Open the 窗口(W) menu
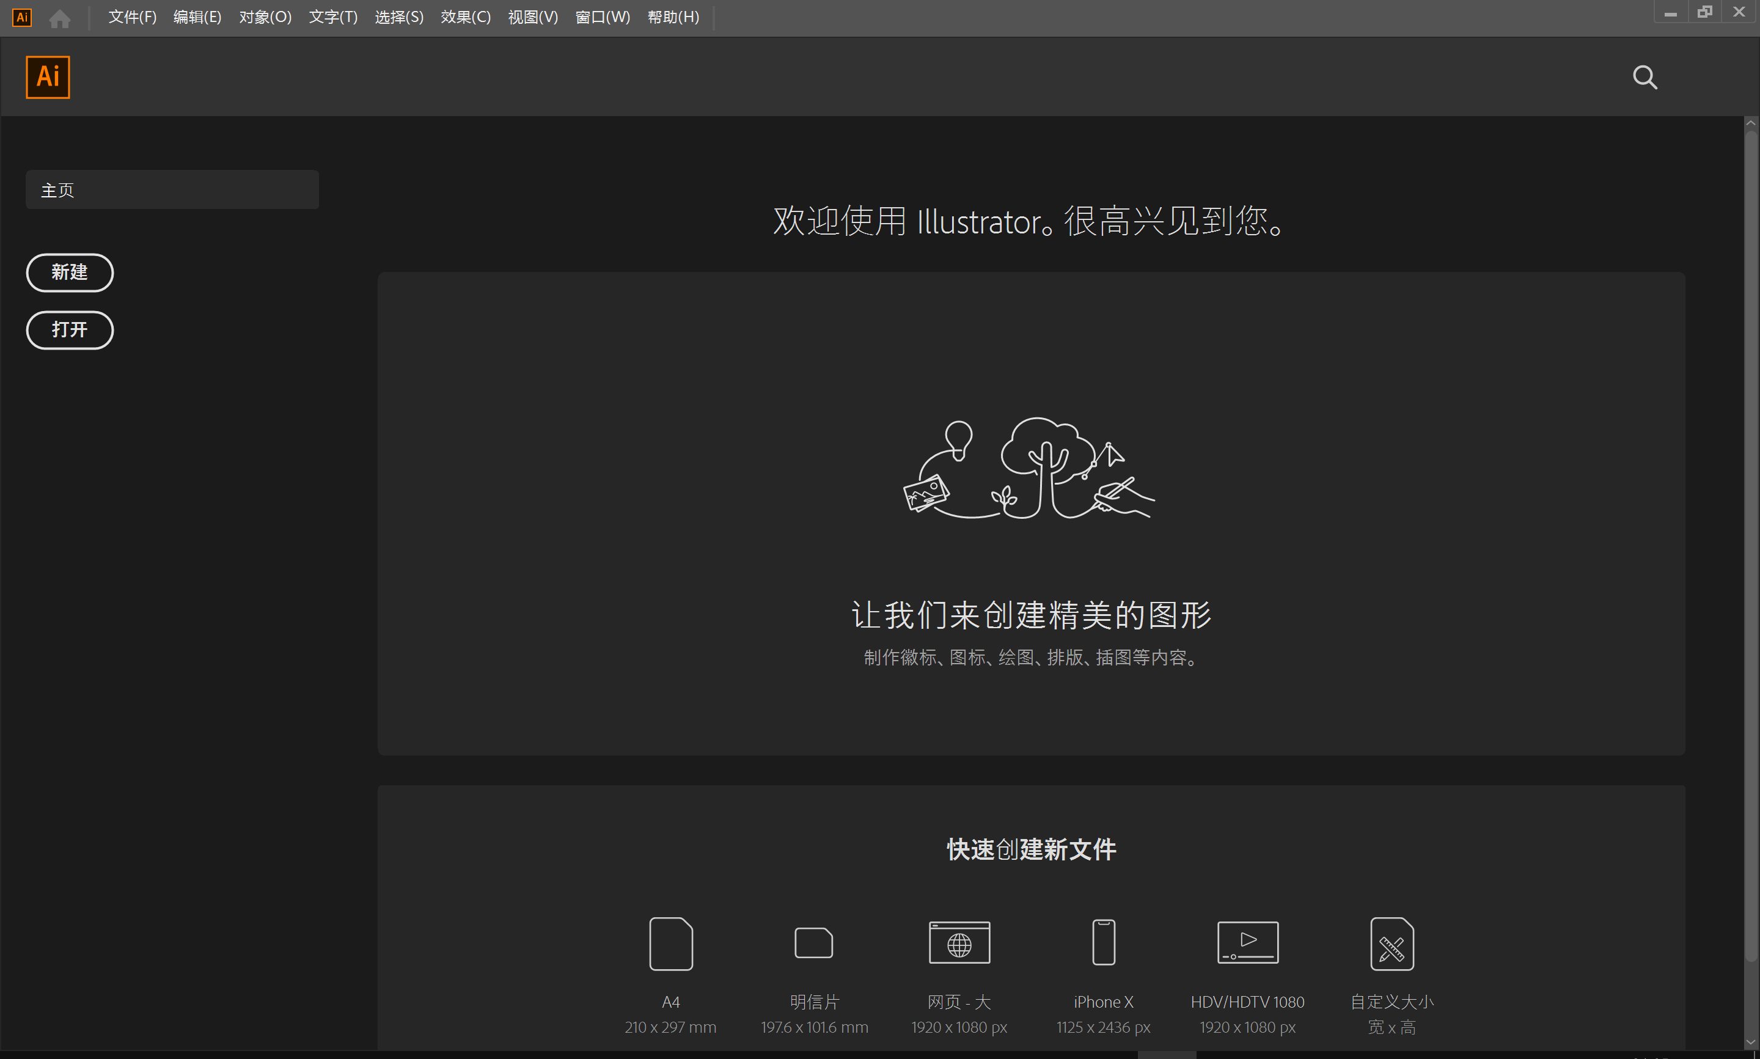 (x=603, y=17)
